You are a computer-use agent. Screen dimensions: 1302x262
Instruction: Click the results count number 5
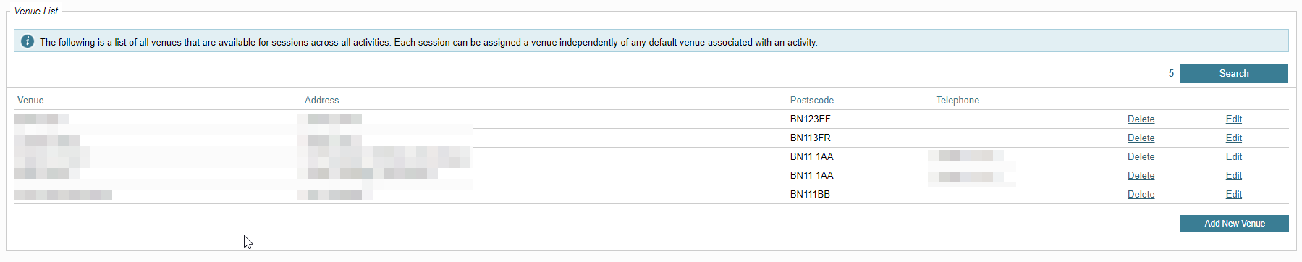[x=1171, y=74]
